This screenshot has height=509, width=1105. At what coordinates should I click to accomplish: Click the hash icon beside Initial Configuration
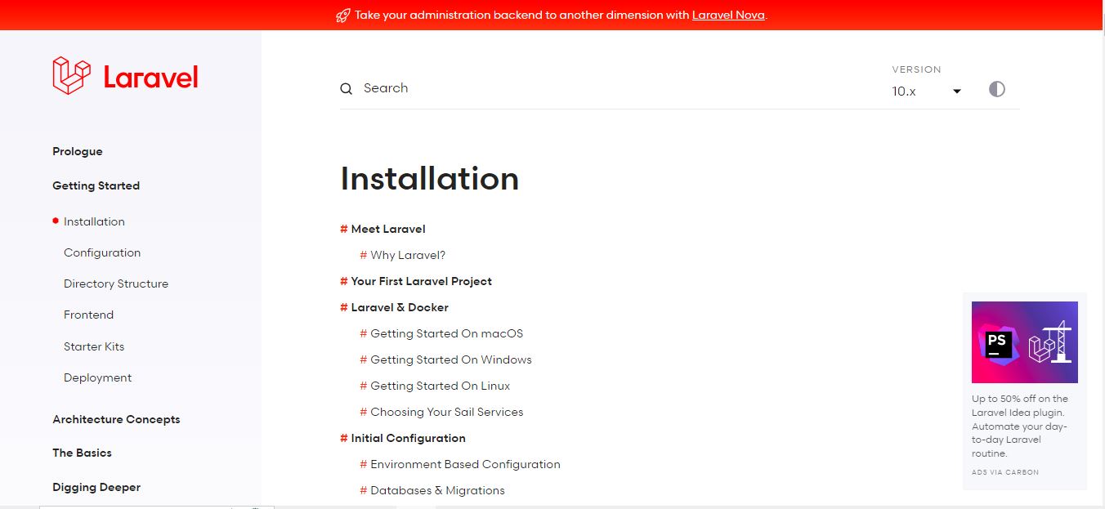coord(344,438)
